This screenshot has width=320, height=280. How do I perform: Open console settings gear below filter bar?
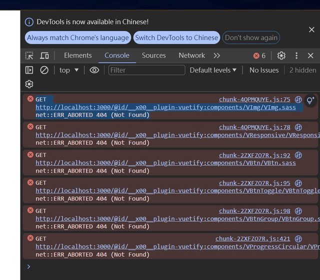coord(29,84)
